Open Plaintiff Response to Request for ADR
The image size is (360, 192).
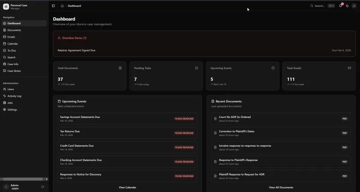coord(281,176)
